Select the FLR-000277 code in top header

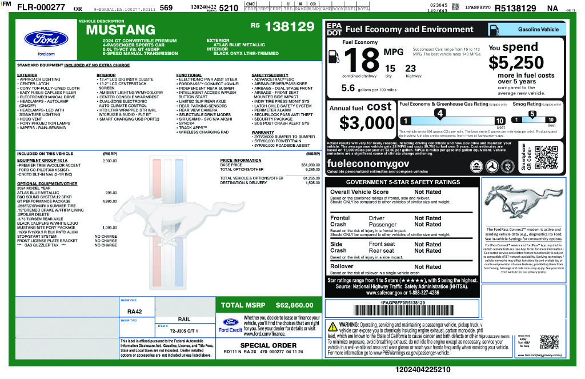(41, 7)
